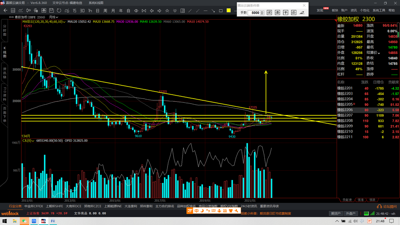Click the double up chevron icon

[167, 11]
